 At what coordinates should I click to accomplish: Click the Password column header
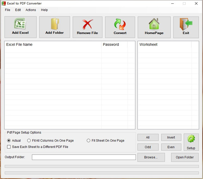pos(114,44)
